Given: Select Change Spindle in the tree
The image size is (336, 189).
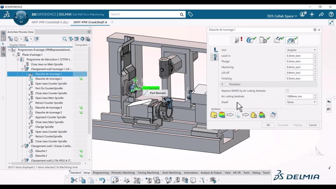Looking at the screenshot, I should pyautogui.click(x=44, y=127).
